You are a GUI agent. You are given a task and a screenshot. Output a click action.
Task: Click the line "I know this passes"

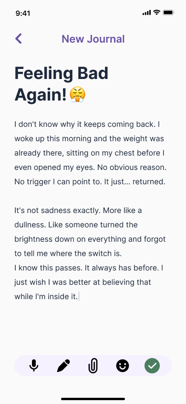[89, 268]
